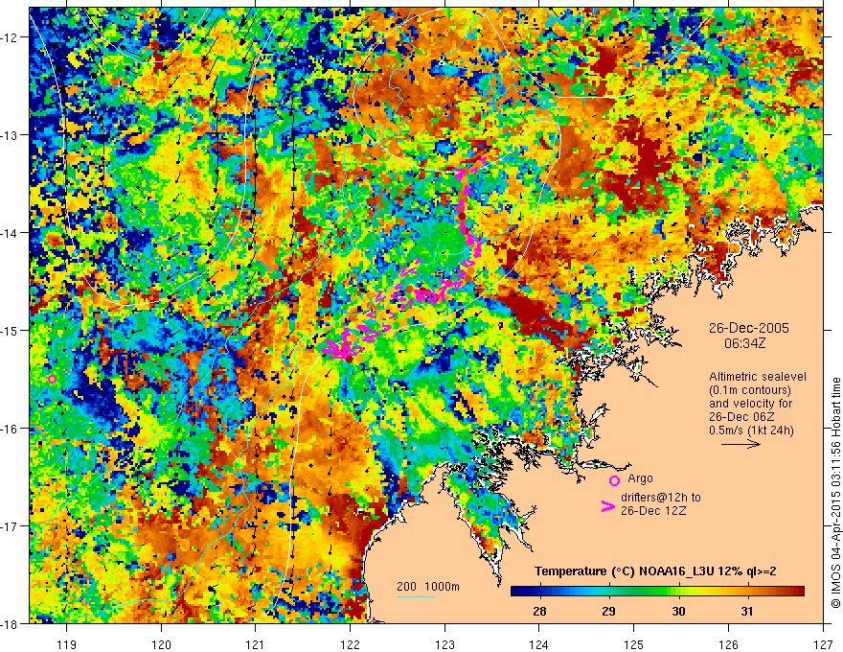
Task: Click the longitude label '120'
Action: 161,644
